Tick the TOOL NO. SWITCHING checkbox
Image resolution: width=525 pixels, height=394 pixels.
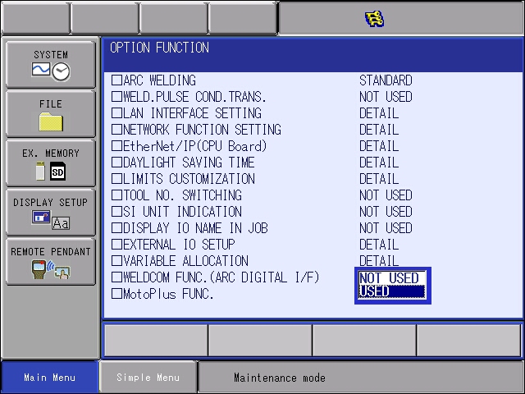click(x=116, y=195)
